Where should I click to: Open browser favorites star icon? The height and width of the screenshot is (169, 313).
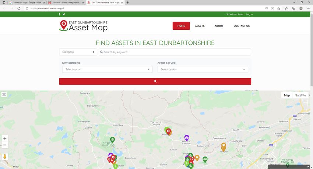(286, 8)
